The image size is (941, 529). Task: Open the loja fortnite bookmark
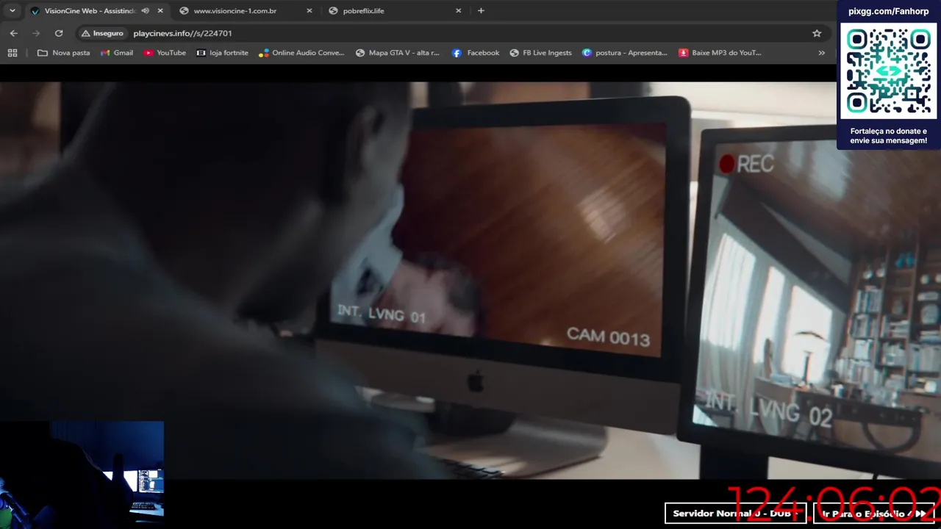pos(222,53)
